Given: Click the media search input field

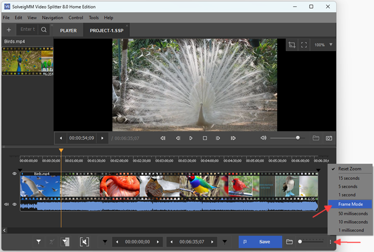Looking at the screenshot, I should coord(27,30).
